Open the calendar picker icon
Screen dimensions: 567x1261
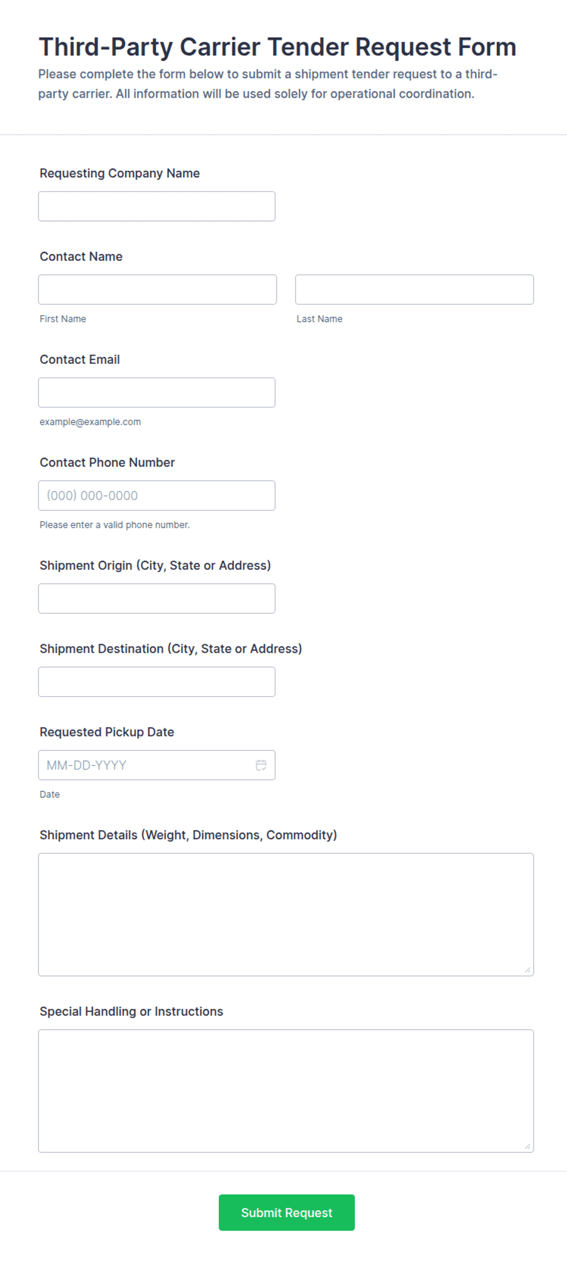pos(261,765)
